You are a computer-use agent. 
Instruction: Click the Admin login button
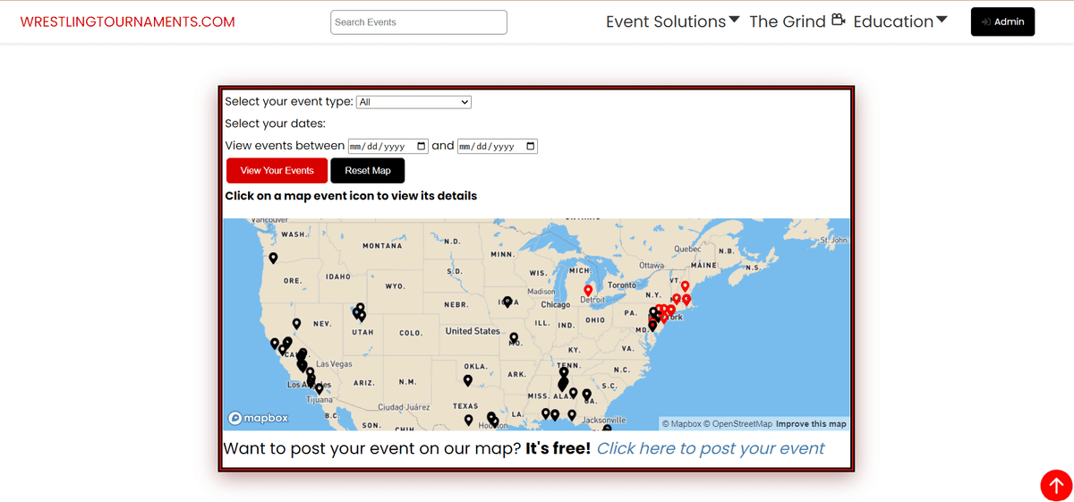click(1002, 21)
